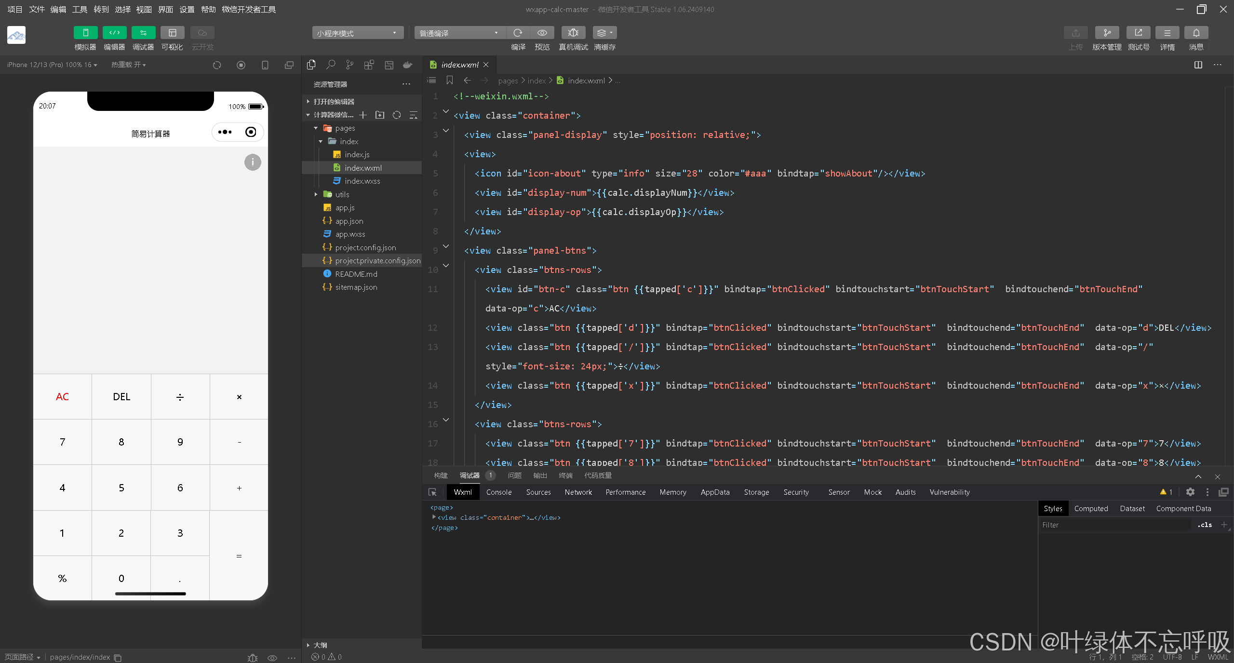
Task: Click the preview eye icon in toolbar
Action: point(542,33)
